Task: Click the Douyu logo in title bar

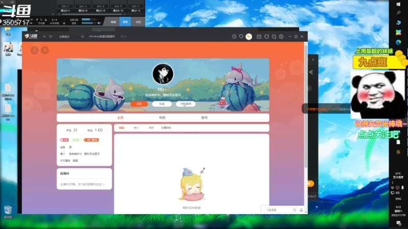Action: click(31, 36)
